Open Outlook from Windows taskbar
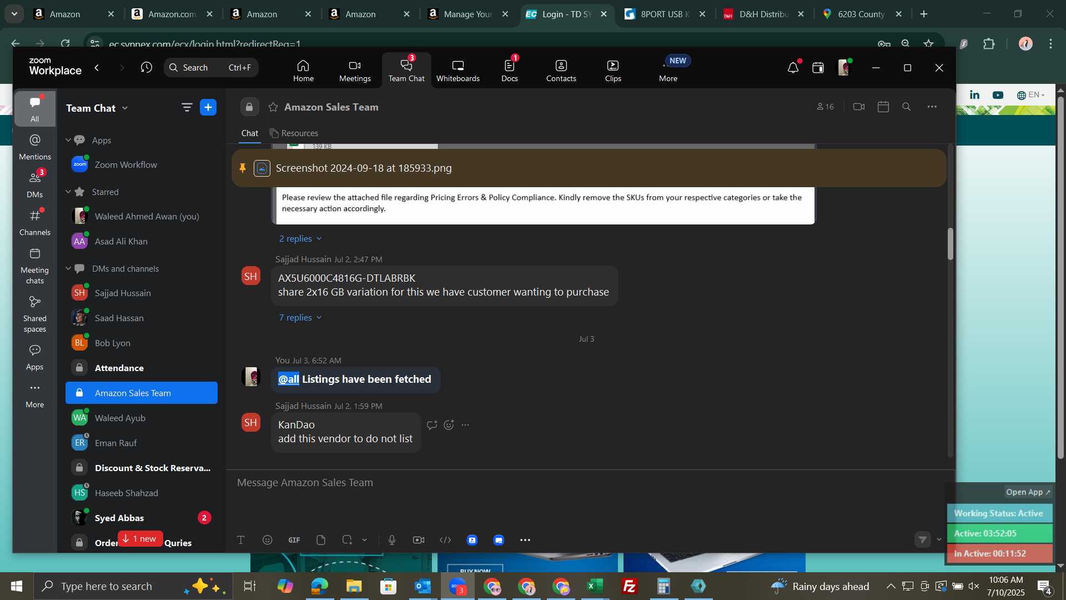The width and height of the screenshot is (1066, 600). point(423,586)
